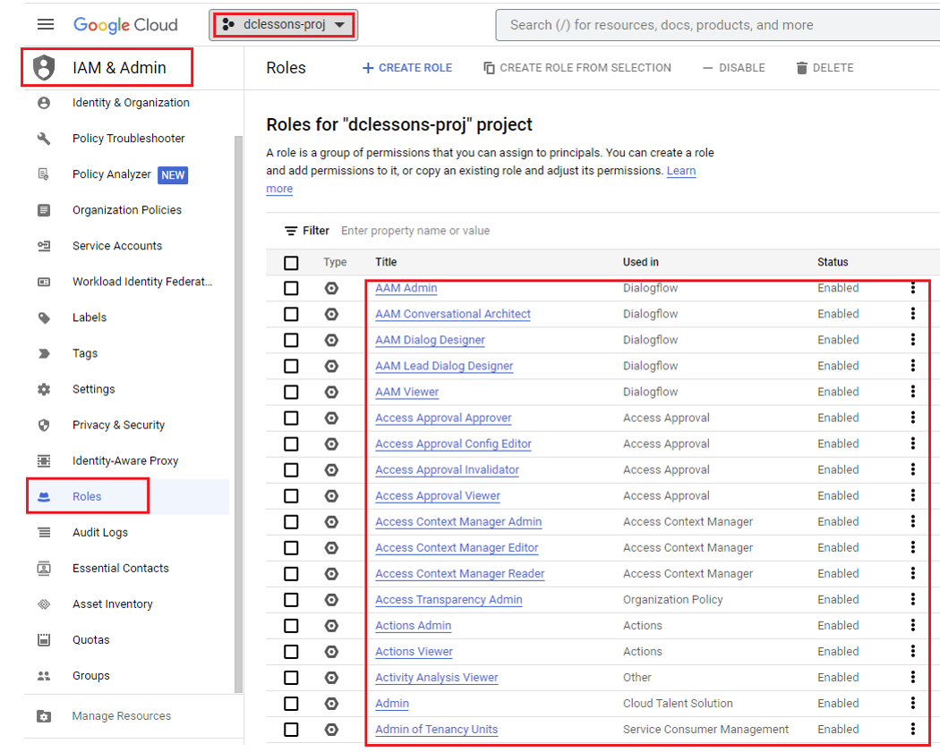This screenshot has width=940, height=752.
Task: Go to Audit Logs in the sidebar
Action: pyautogui.click(x=100, y=532)
